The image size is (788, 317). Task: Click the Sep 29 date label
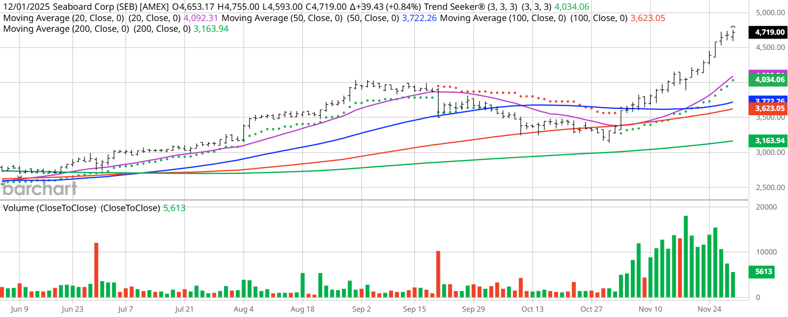coord(474,309)
